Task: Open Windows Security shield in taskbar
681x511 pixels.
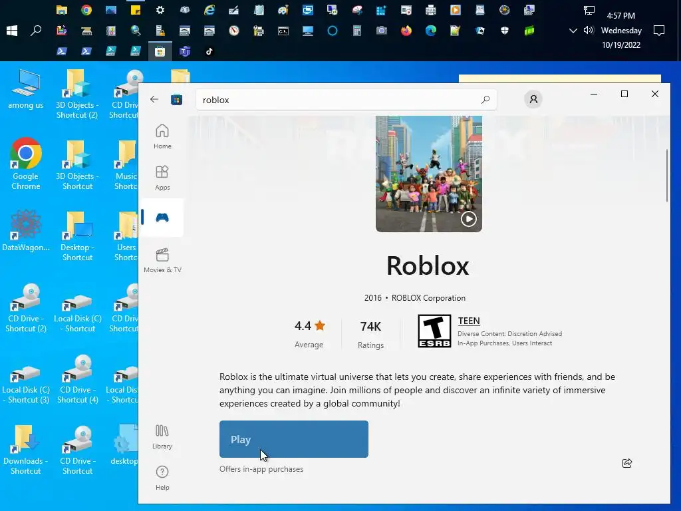Action: 505,31
